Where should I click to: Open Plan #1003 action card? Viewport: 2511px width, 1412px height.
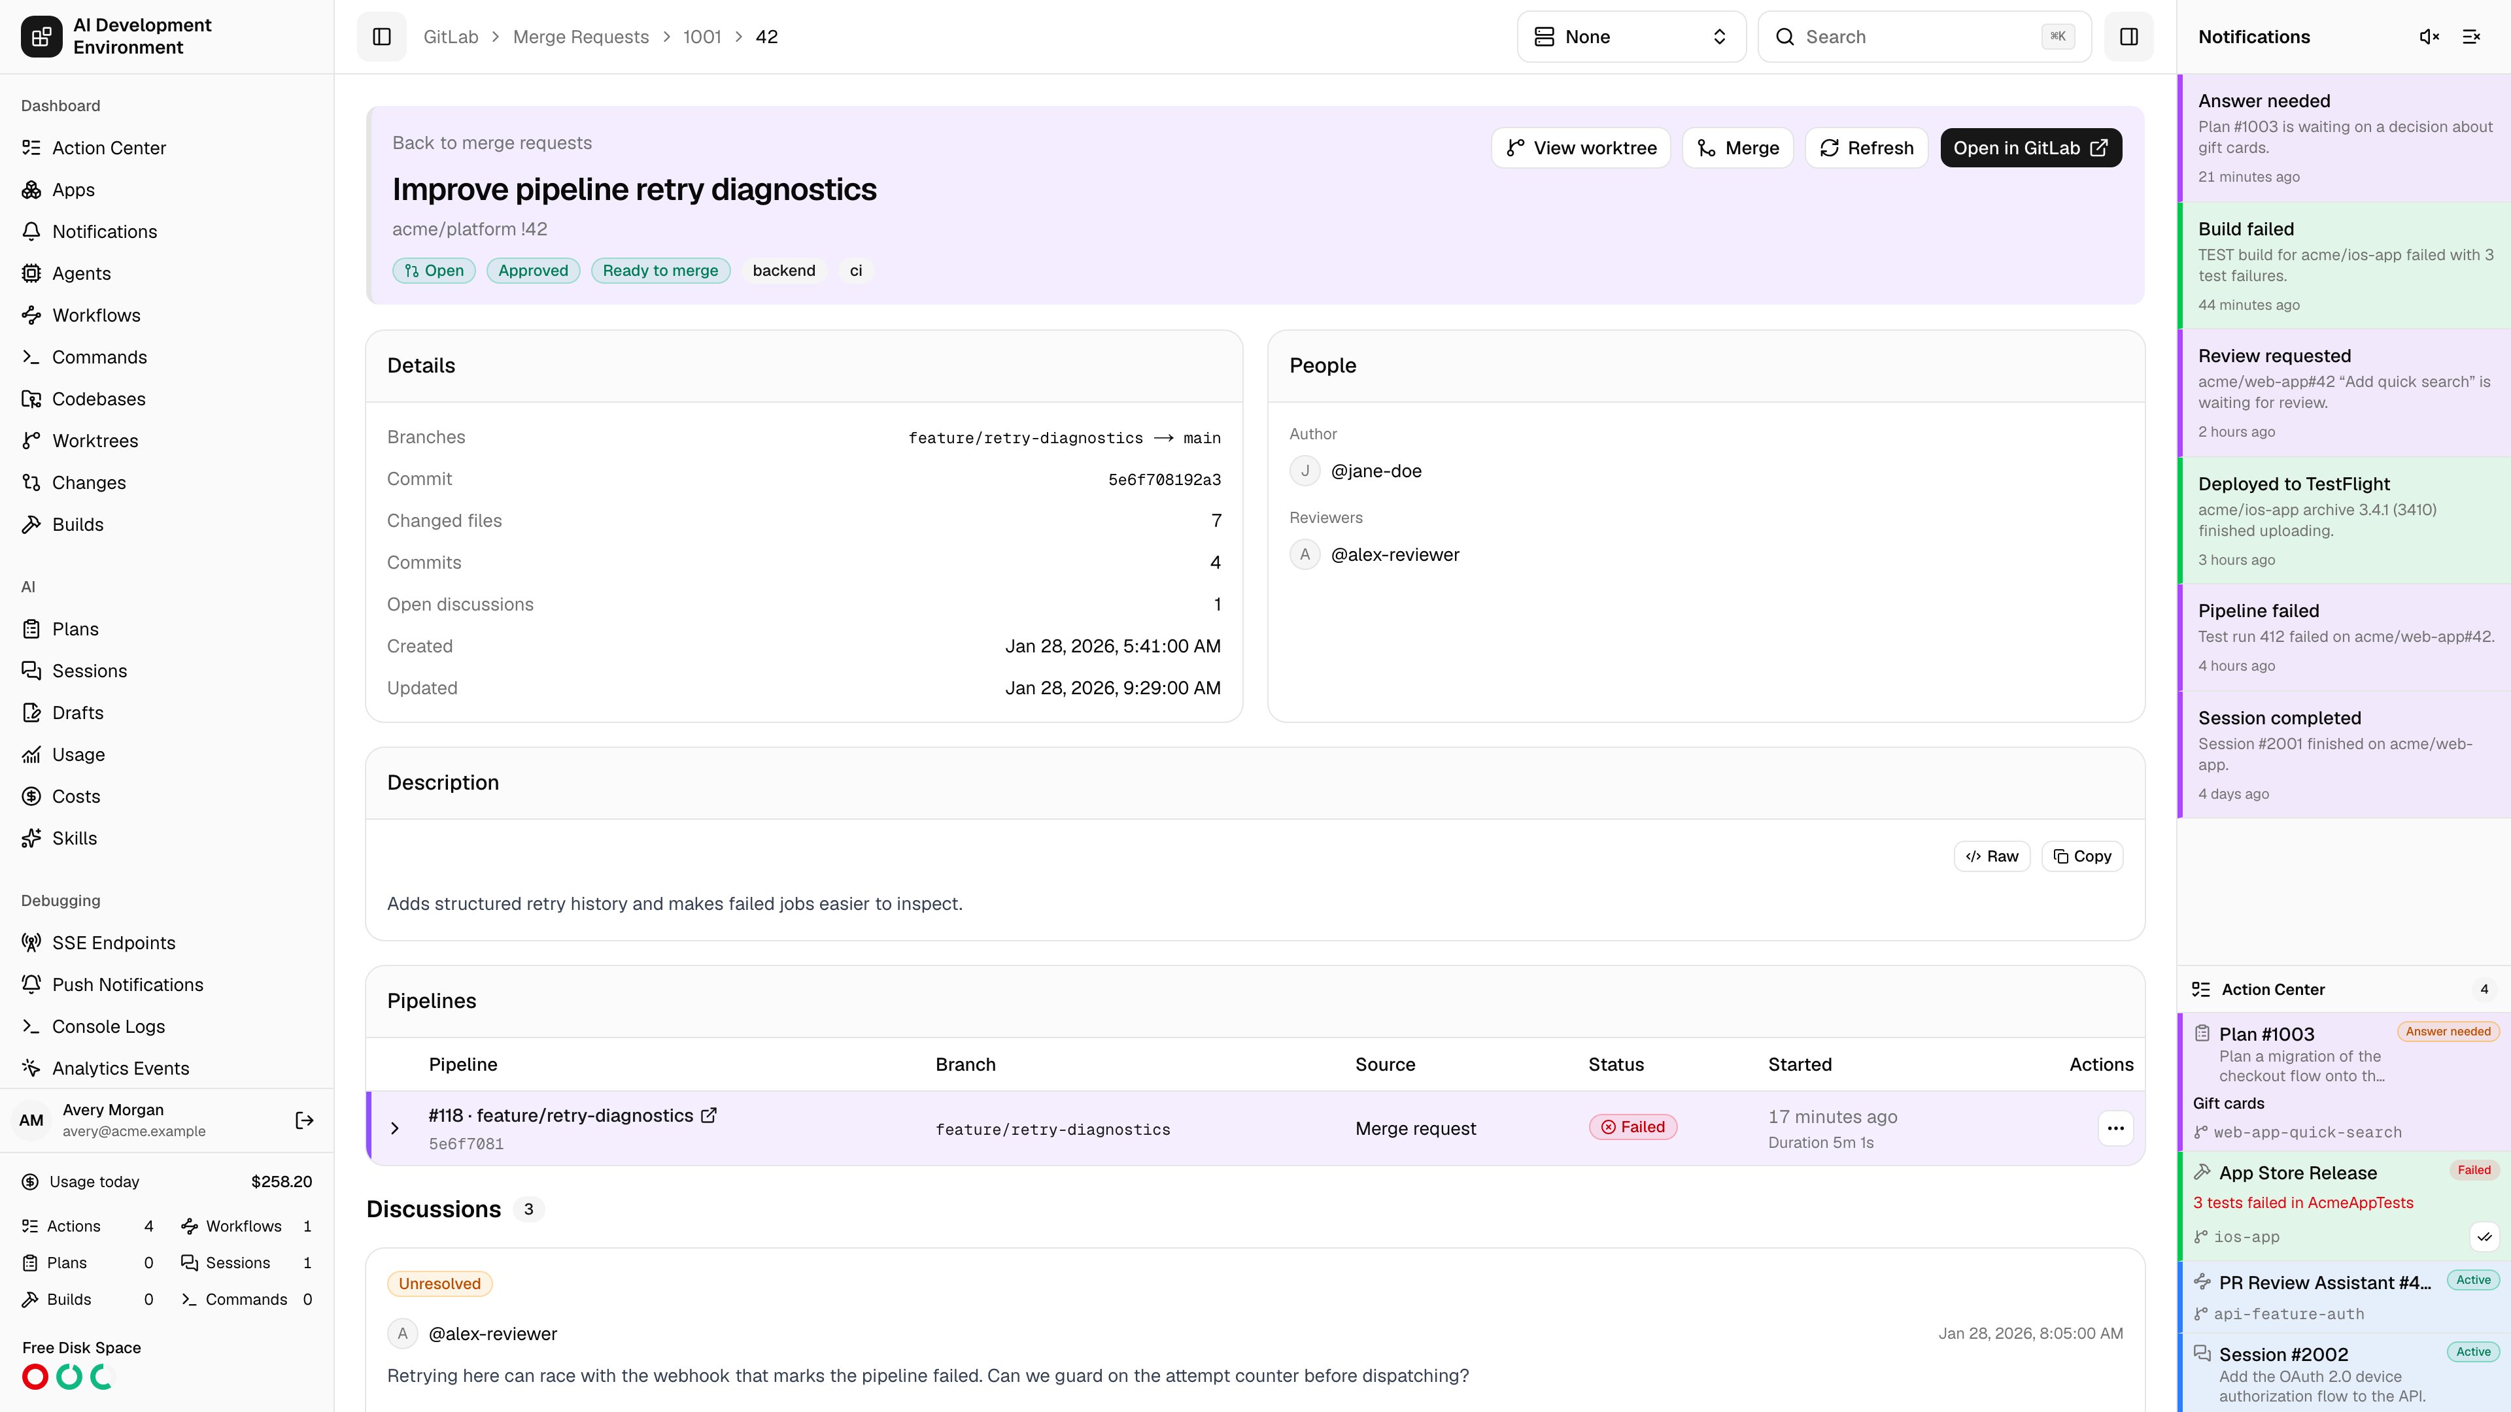pos(2344,1082)
